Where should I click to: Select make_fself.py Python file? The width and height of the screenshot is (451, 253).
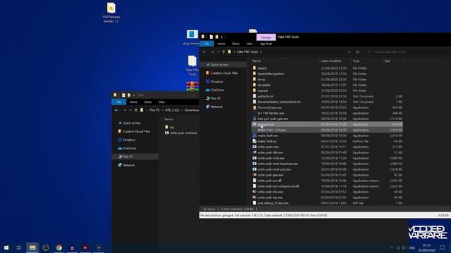pyautogui.click(x=267, y=141)
